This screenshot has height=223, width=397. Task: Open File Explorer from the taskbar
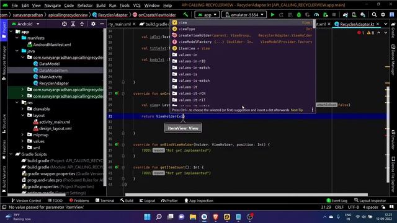[193, 217]
